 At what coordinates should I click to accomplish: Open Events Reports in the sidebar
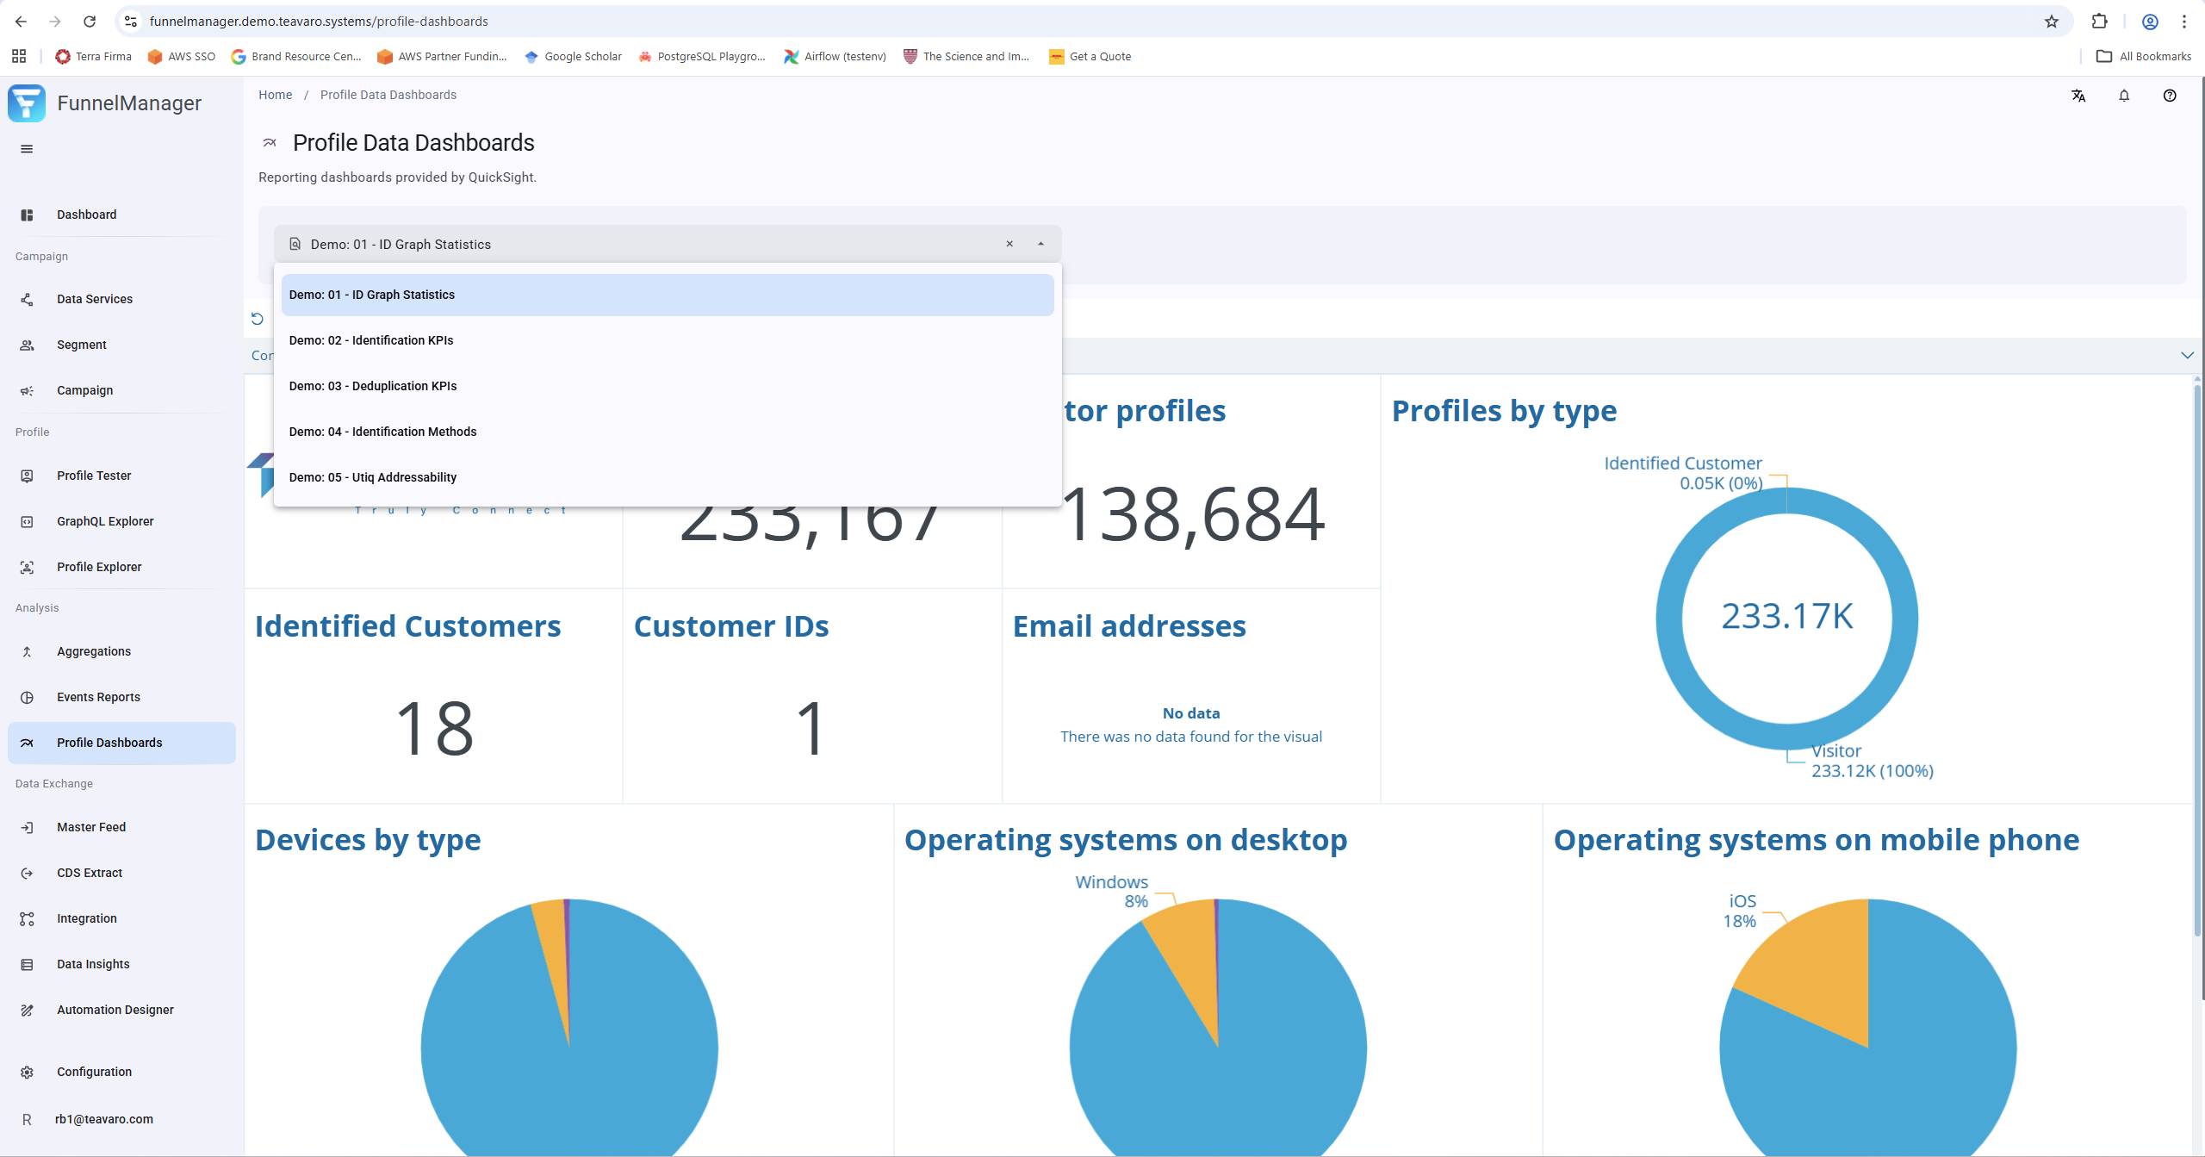tap(98, 697)
